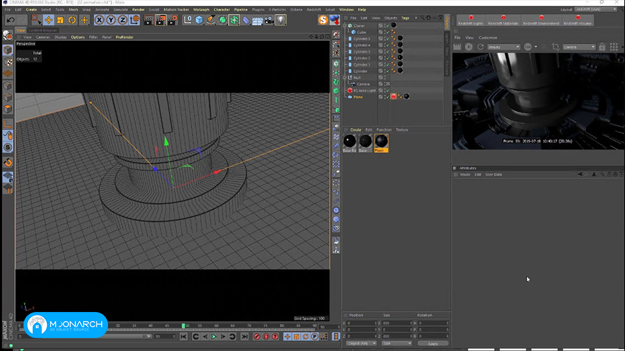Add a Cube primitive object
The width and height of the screenshot is (625, 351).
199,20
